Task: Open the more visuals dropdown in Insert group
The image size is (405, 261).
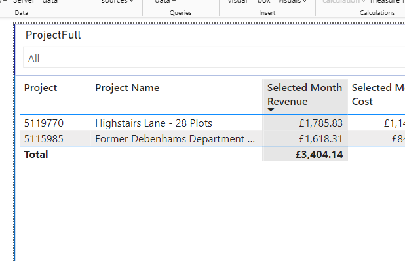Action: (x=292, y=1)
